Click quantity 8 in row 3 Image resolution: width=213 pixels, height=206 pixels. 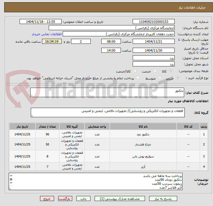(47, 156)
